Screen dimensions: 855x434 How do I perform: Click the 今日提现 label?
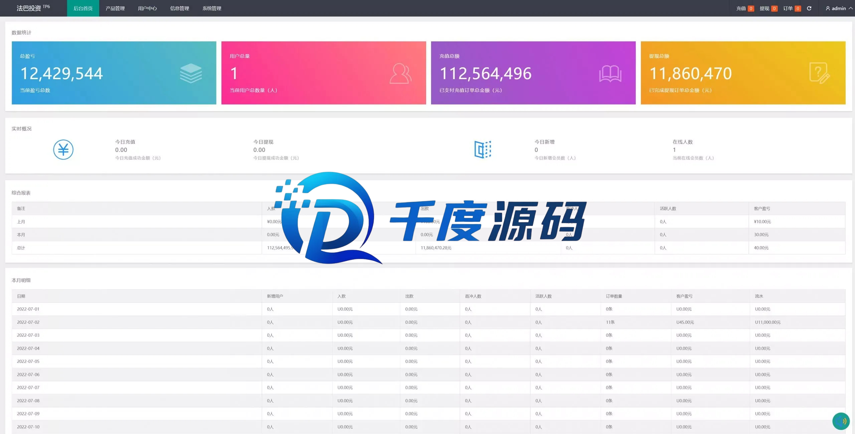tap(263, 142)
